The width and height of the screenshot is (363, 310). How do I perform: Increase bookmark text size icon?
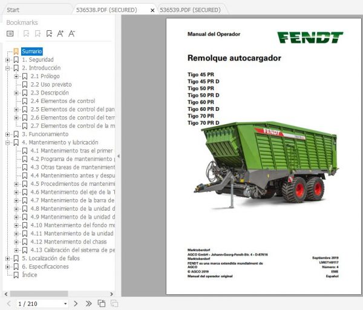(60, 33)
